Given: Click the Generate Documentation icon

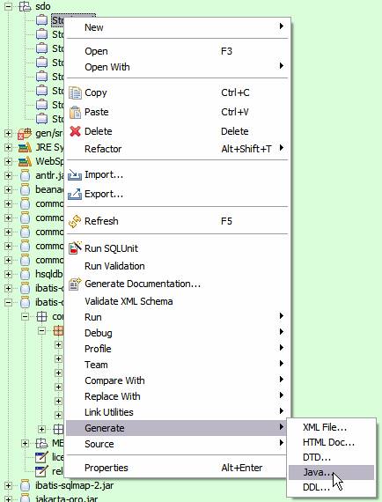Looking at the screenshot, I should [75, 284].
